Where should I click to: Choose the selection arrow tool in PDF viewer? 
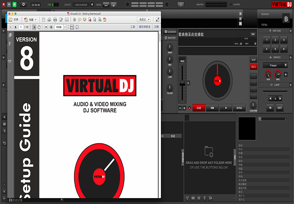(34, 27)
